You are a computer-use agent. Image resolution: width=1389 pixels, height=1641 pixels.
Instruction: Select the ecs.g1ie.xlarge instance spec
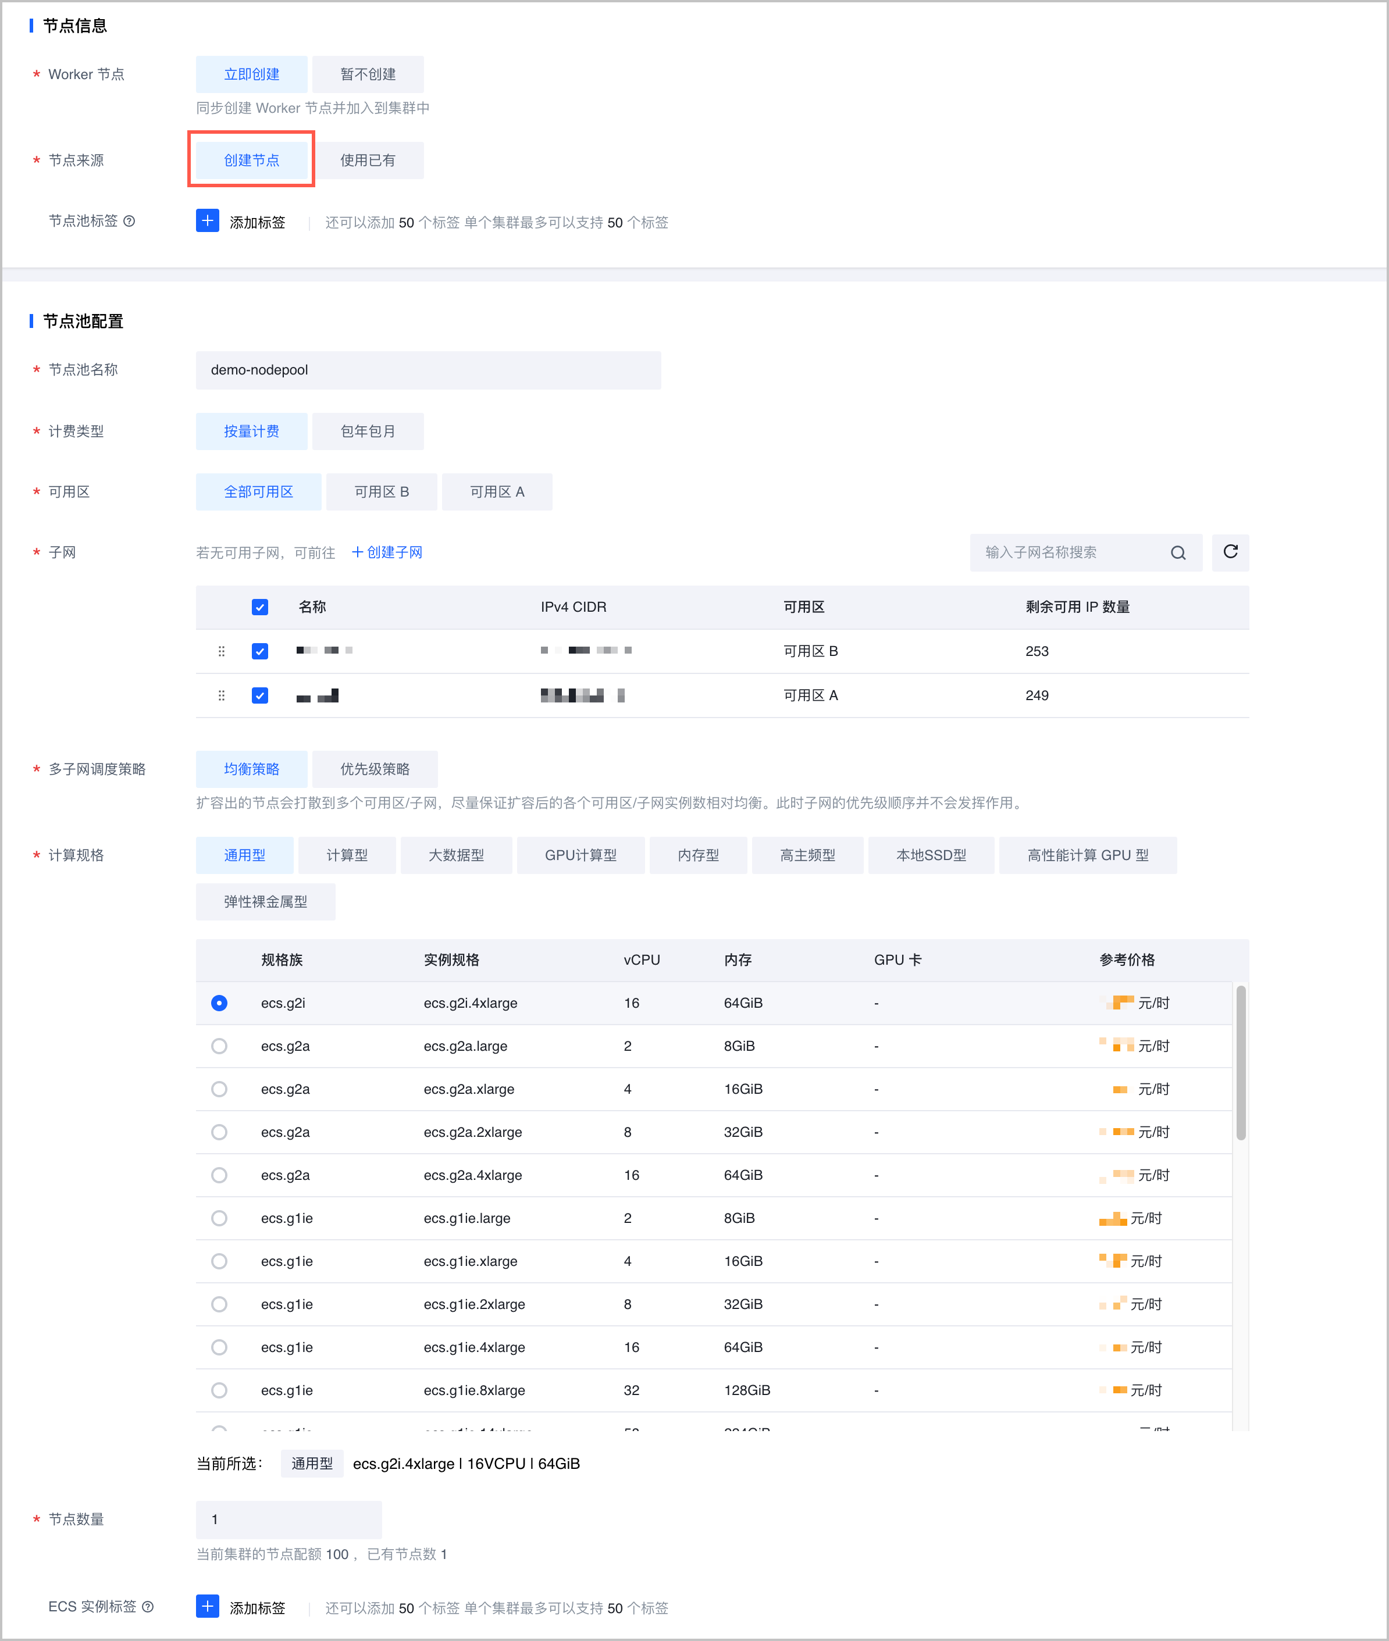tap(220, 1261)
